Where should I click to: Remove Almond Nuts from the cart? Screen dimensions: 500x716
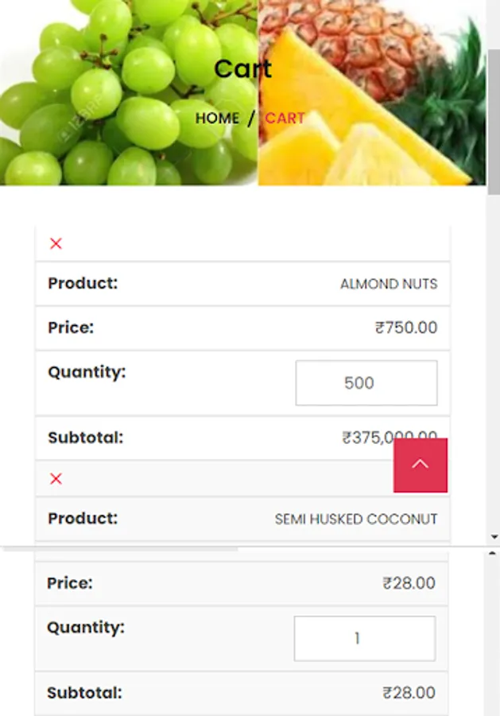(x=56, y=243)
